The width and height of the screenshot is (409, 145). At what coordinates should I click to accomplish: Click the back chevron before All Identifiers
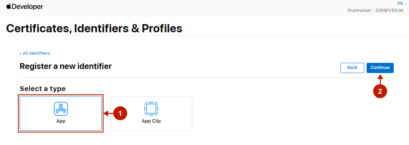click(x=21, y=53)
